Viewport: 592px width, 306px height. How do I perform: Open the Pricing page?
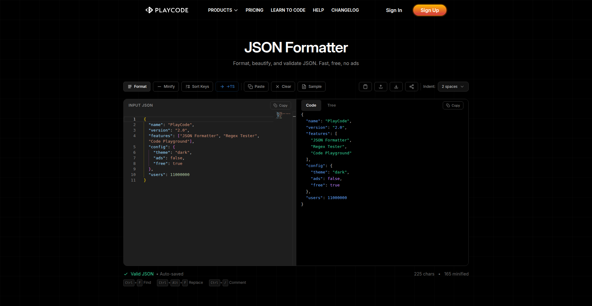254,10
